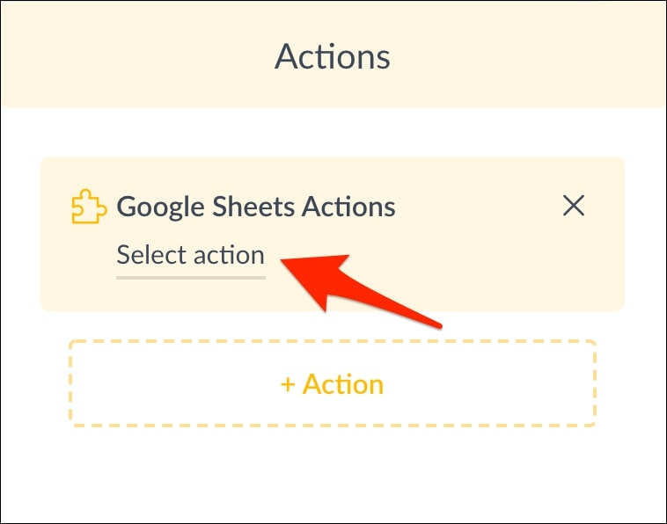Dismiss Google Sheets Actions with the cross icon
The height and width of the screenshot is (524, 667).
[574, 206]
